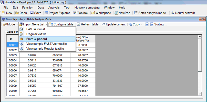Click the Sorting descending icon
This screenshot has height=102, width=207.
click(x=152, y=24)
